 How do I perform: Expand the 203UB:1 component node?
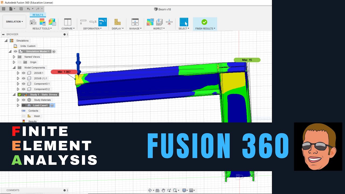tap(18, 73)
